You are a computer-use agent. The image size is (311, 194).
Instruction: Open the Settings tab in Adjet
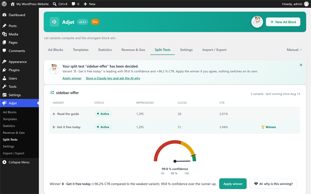pyautogui.click(x=186, y=50)
